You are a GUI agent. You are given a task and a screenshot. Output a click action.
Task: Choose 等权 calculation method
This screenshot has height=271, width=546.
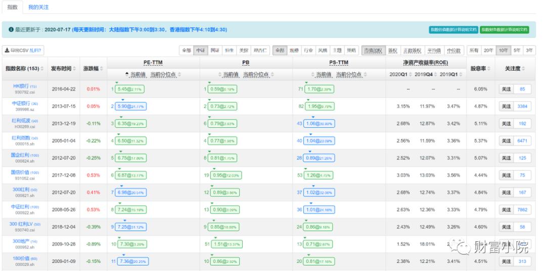pyautogui.click(x=393, y=50)
